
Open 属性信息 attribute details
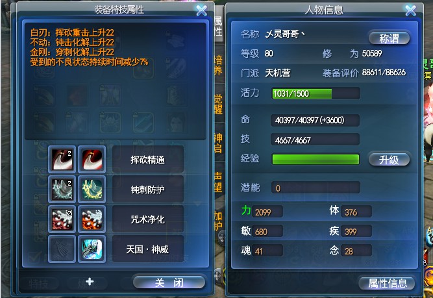point(387,283)
